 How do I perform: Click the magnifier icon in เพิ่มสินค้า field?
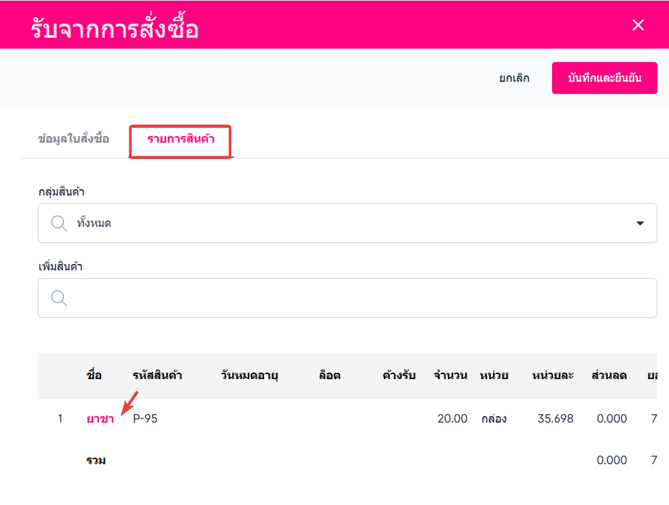(x=59, y=298)
